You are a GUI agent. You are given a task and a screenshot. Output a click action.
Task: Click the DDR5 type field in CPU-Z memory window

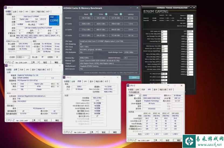tap(79, 87)
